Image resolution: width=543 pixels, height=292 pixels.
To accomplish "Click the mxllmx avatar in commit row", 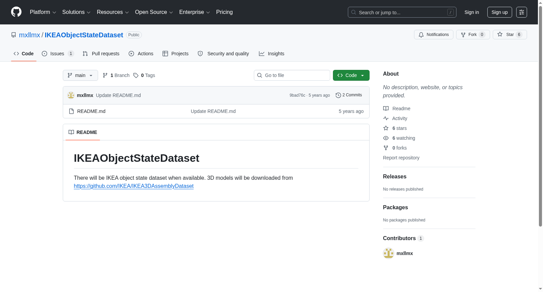I will [71, 95].
